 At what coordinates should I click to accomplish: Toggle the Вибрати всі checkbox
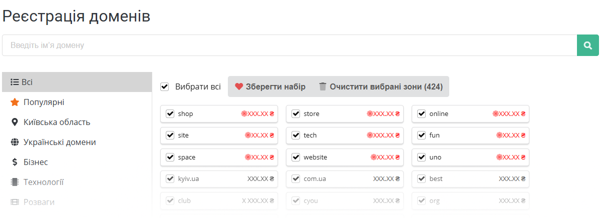click(x=164, y=86)
